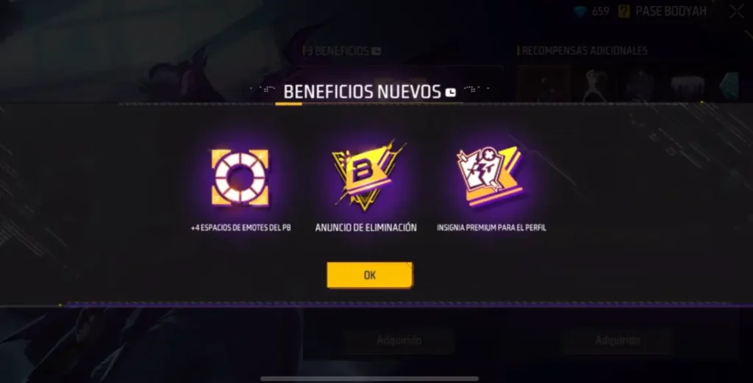Click the Anuncio de Eliminación text
This screenshot has height=383, width=753.
click(366, 227)
